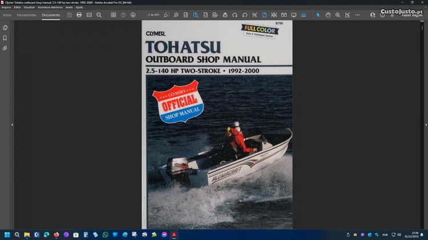
Task: Open the attachments paperclip panel
Action: 5,48
